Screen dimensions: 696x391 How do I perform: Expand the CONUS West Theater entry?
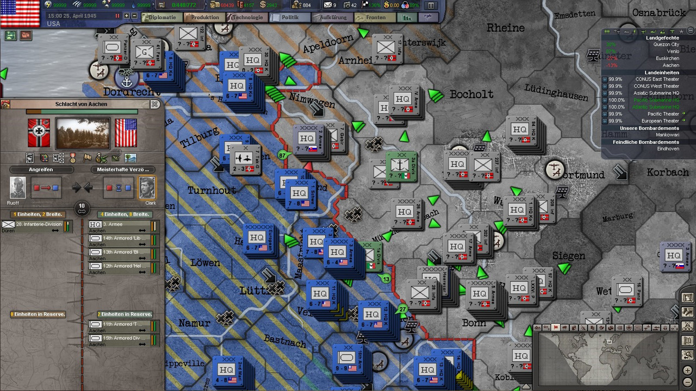(605, 86)
